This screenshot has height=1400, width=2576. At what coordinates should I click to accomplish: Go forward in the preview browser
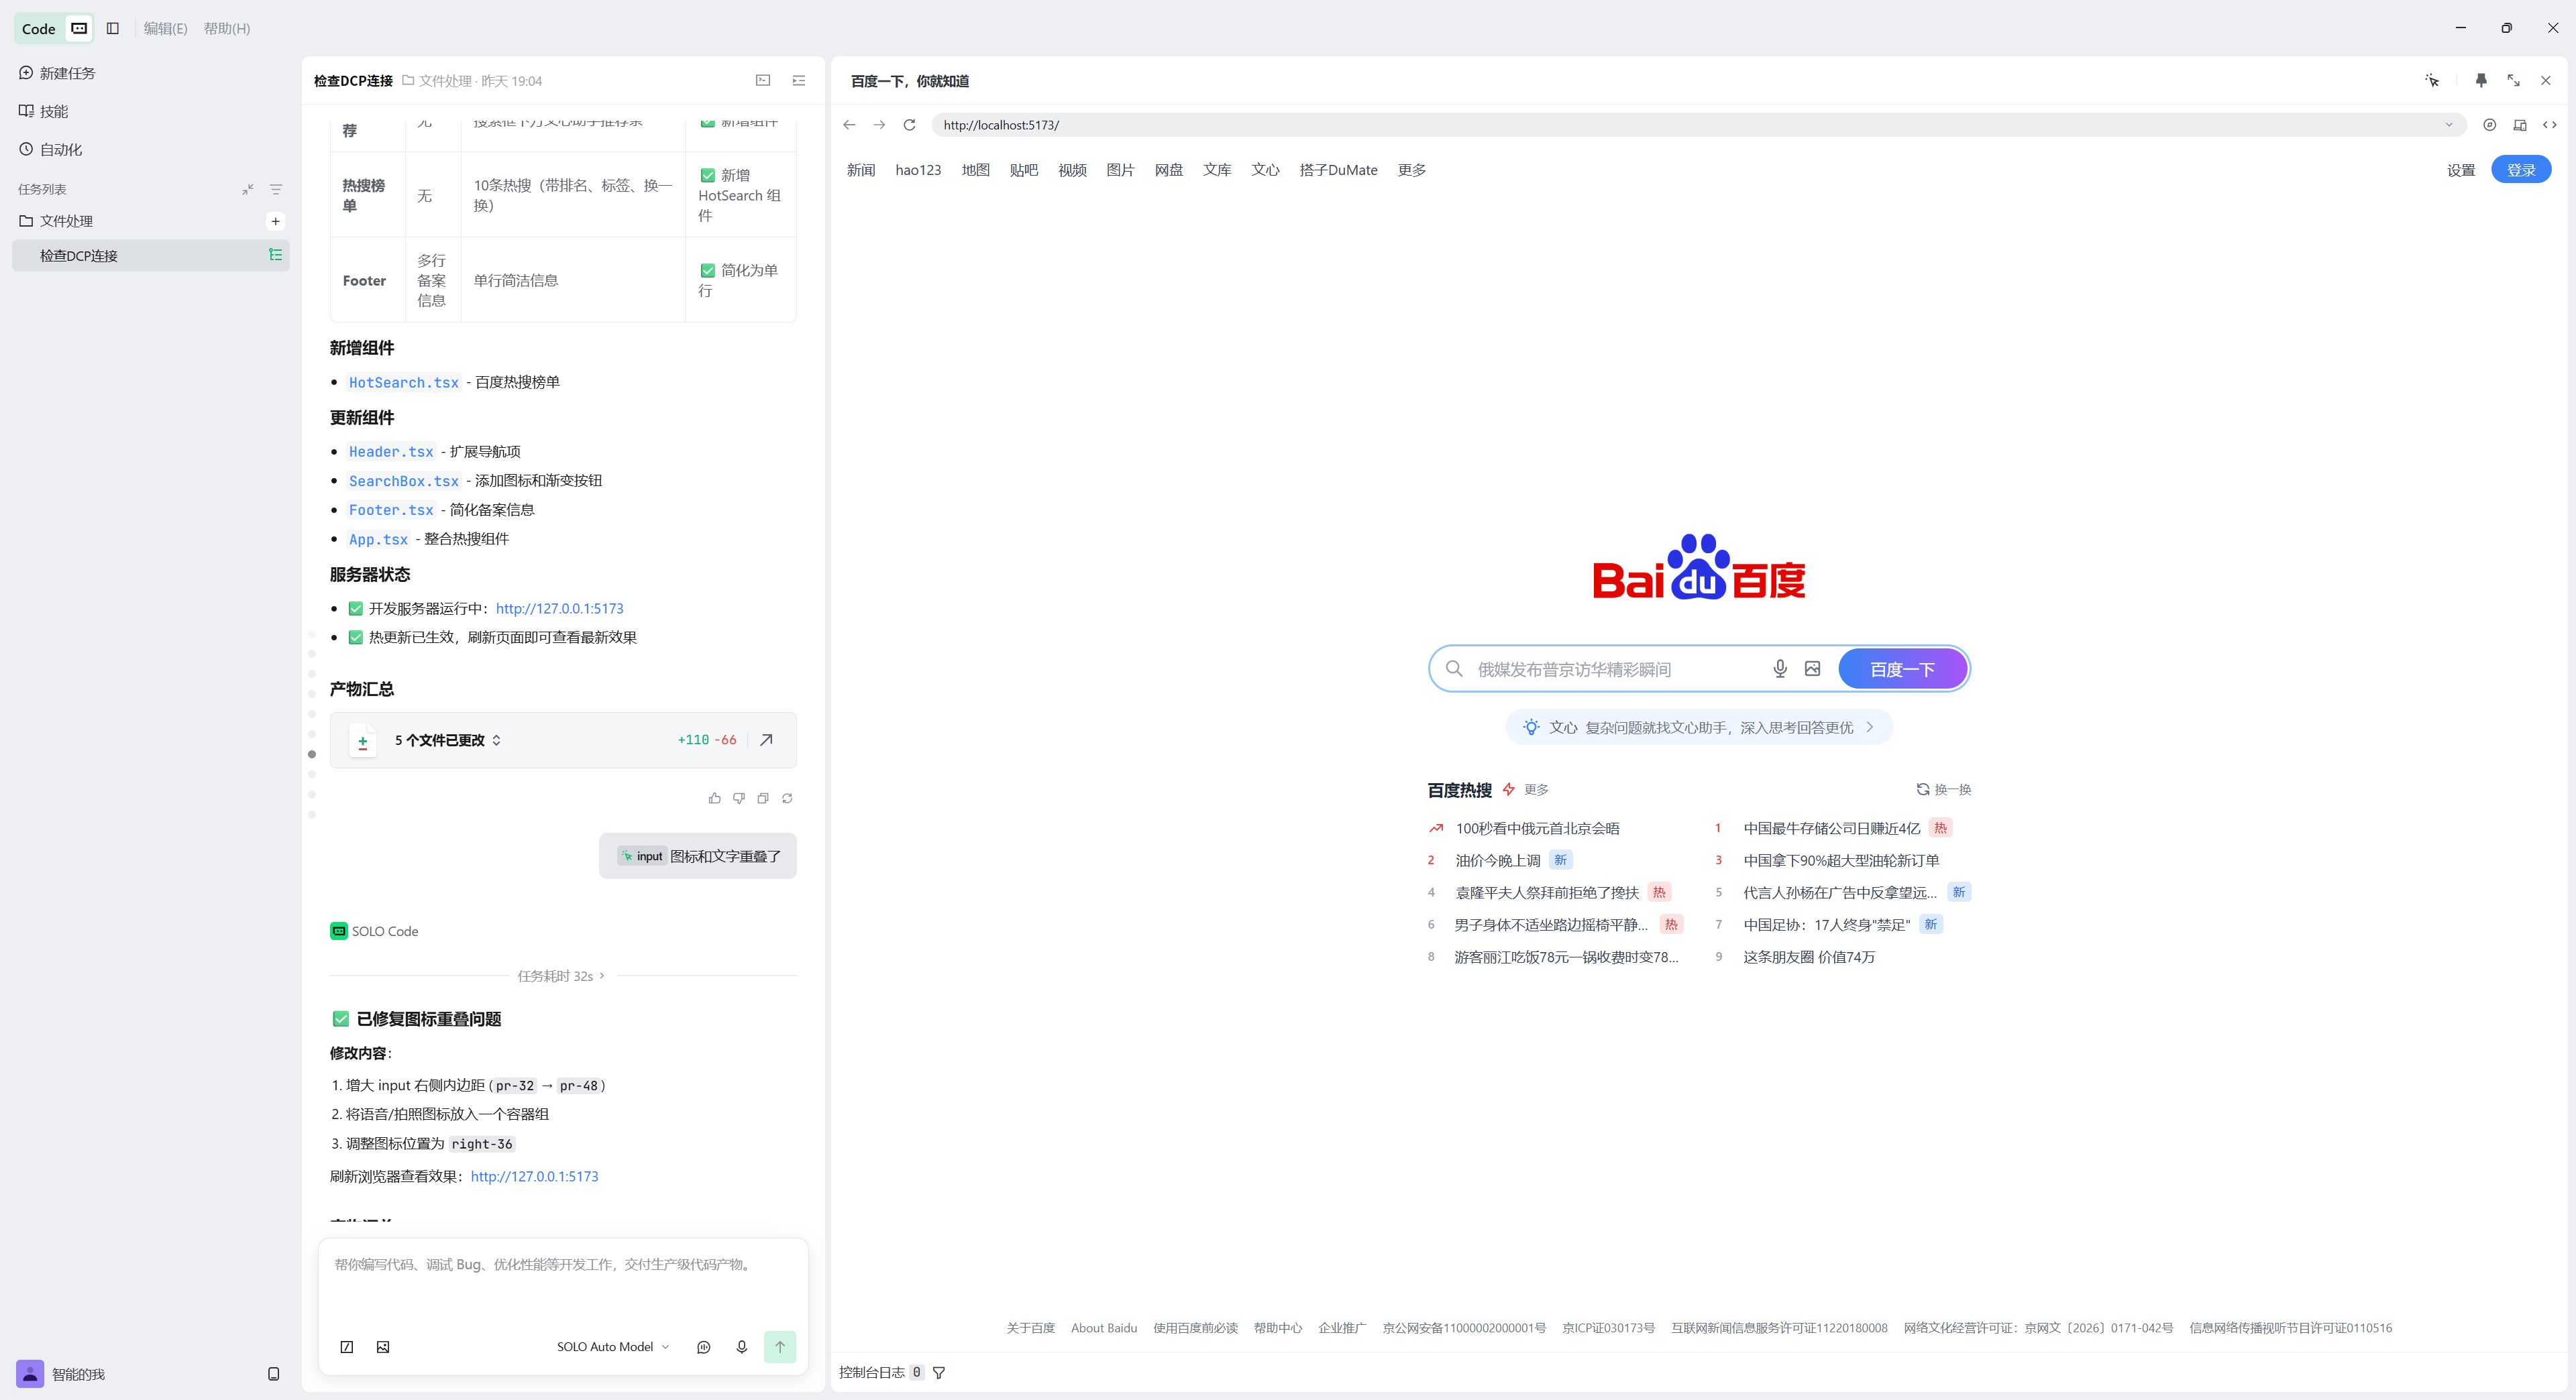point(879,125)
